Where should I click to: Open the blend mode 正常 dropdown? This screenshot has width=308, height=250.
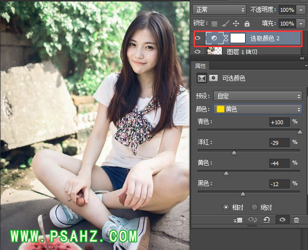click(x=219, y=9)
